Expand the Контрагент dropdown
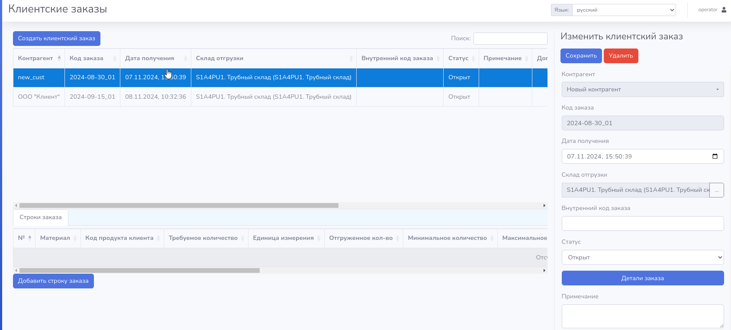Image resolution: width=731 pixels, height=330 pixels. [x=642, y=90]
